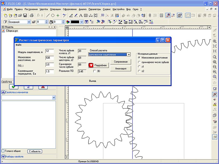The width and height of the screenshot is (219, 164).
Task: Open the Файл menu in calculation dialog
Action: coord(18,45)
